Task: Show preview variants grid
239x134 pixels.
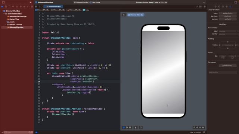Action: [130, 127]
